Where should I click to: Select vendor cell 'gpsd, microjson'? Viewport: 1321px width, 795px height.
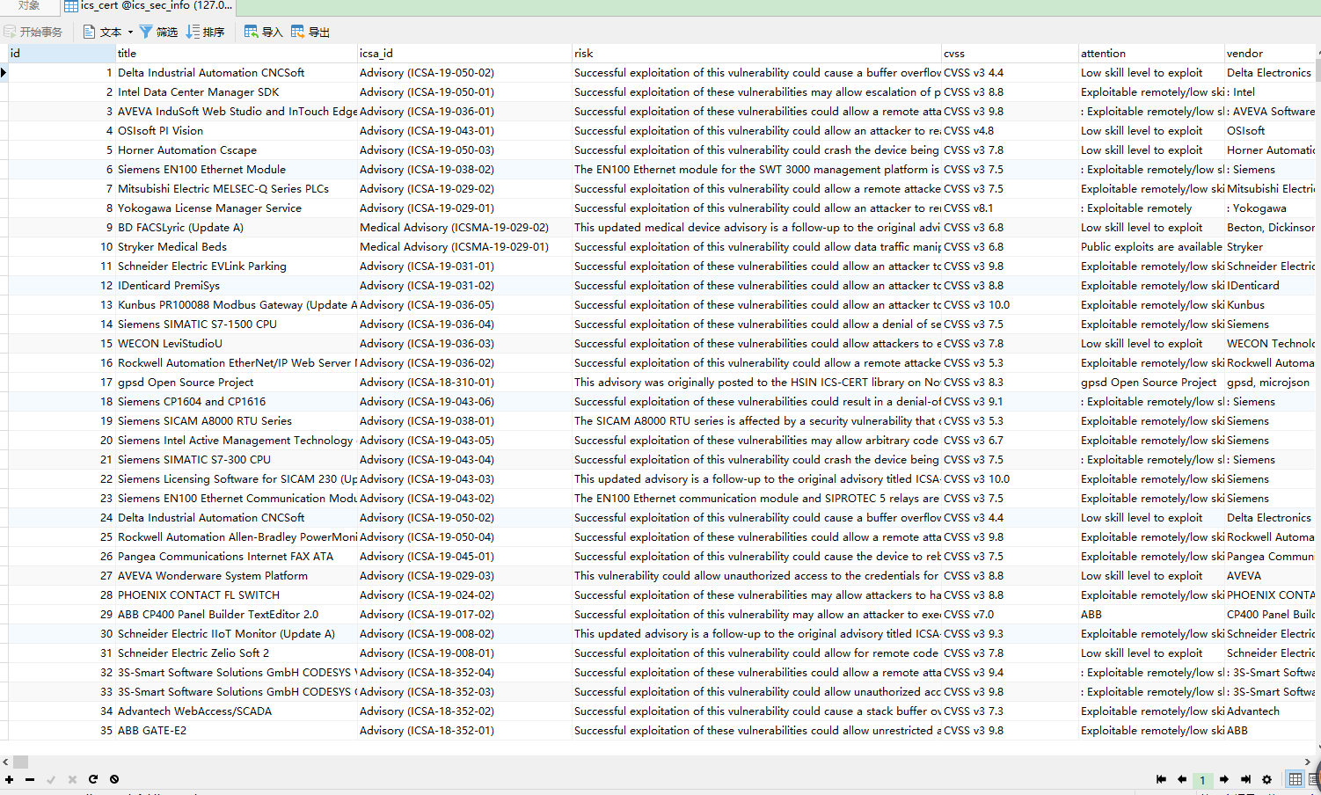(x=1272, y=383)
